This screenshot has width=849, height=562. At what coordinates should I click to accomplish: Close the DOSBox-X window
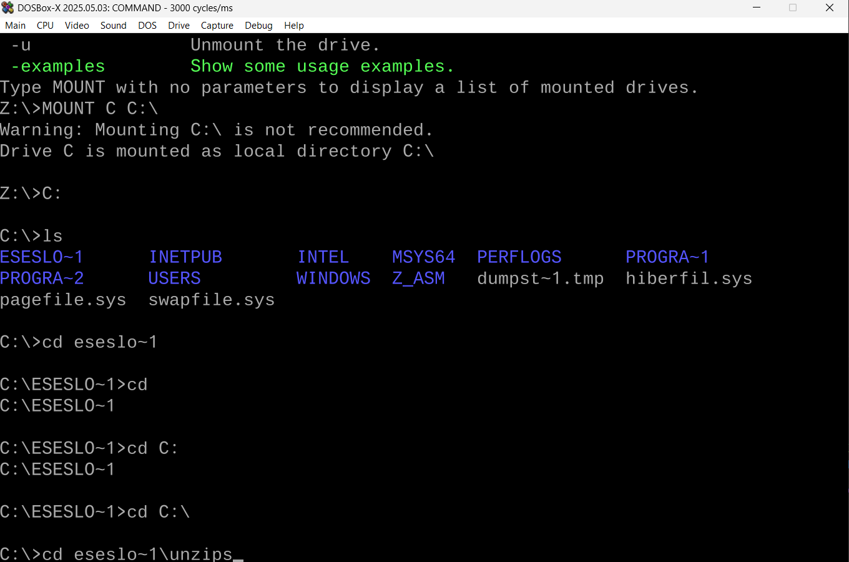pyautogui.click(x=830, y=8)
